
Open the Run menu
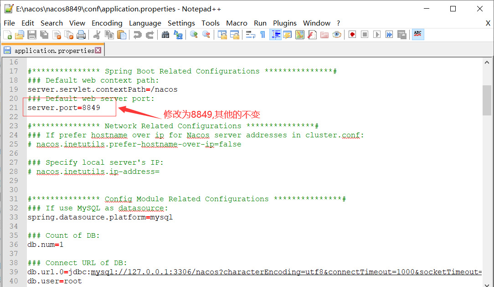click(260, 23)
